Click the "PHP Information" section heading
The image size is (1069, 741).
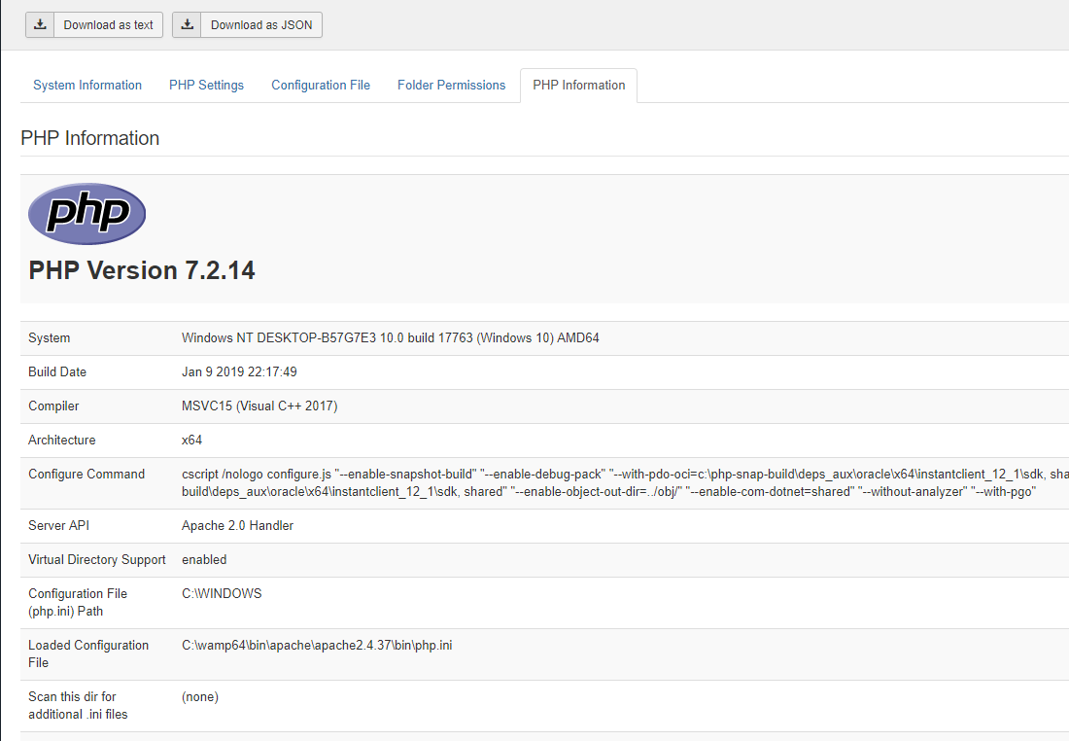coord(89,138)
